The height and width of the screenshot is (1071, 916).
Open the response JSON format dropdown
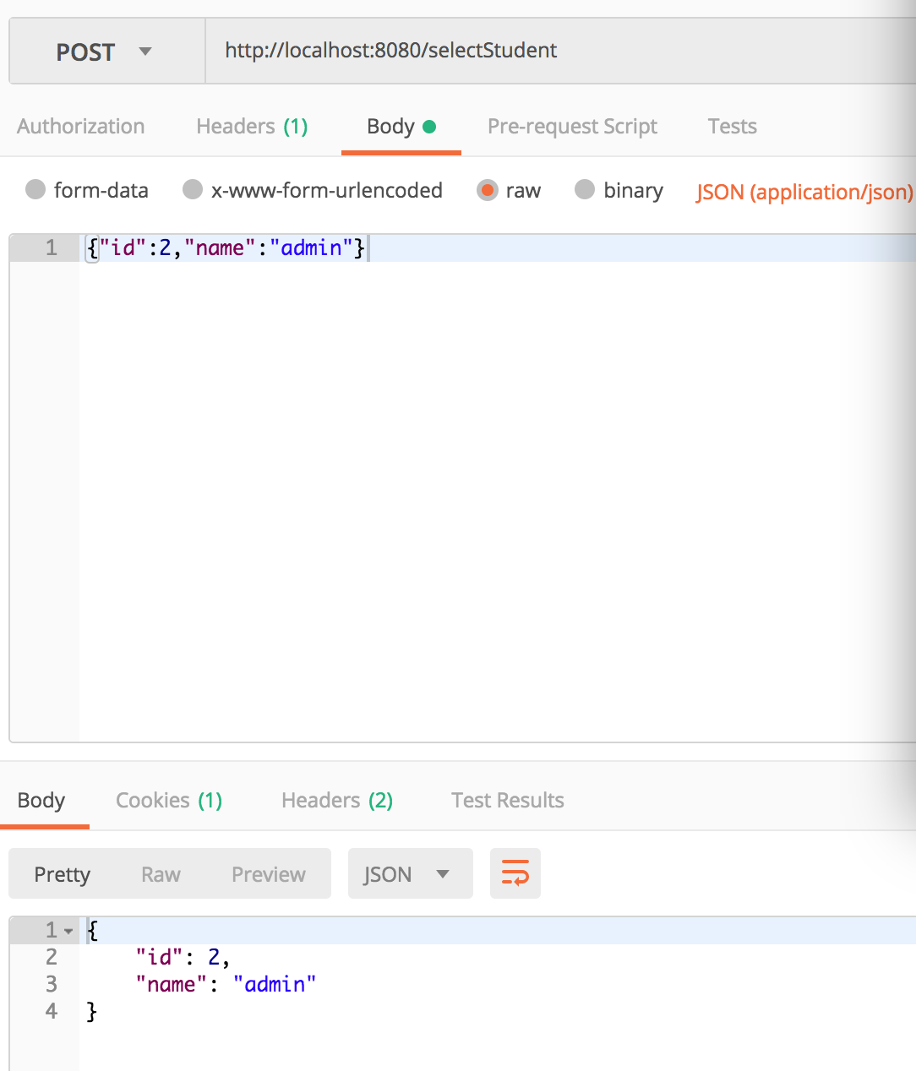(x=410, y=874)
